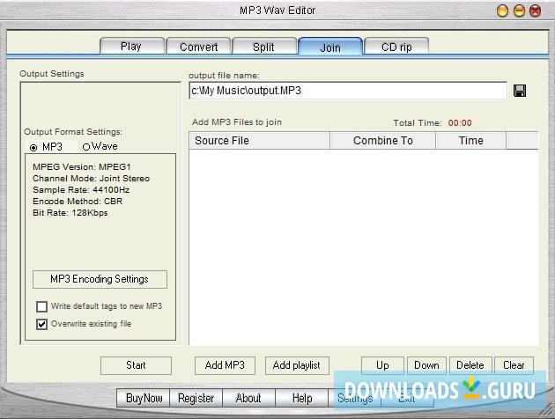Click in the output file name field

tap(348, 91)
